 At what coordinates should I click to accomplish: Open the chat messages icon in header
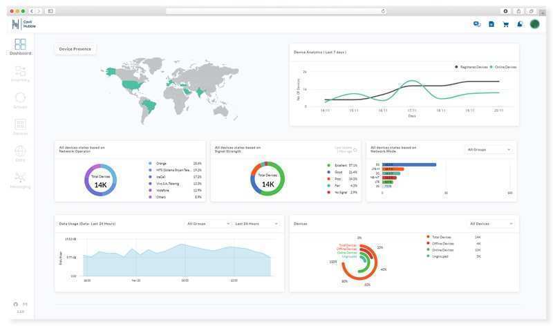[477, 24]
